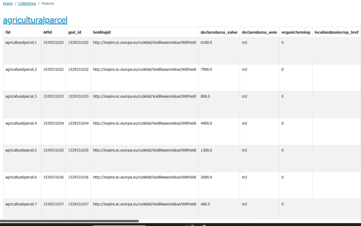Select the declaredarea_value column header
This screenshot has width=361, height=226.
click(219, 32)
